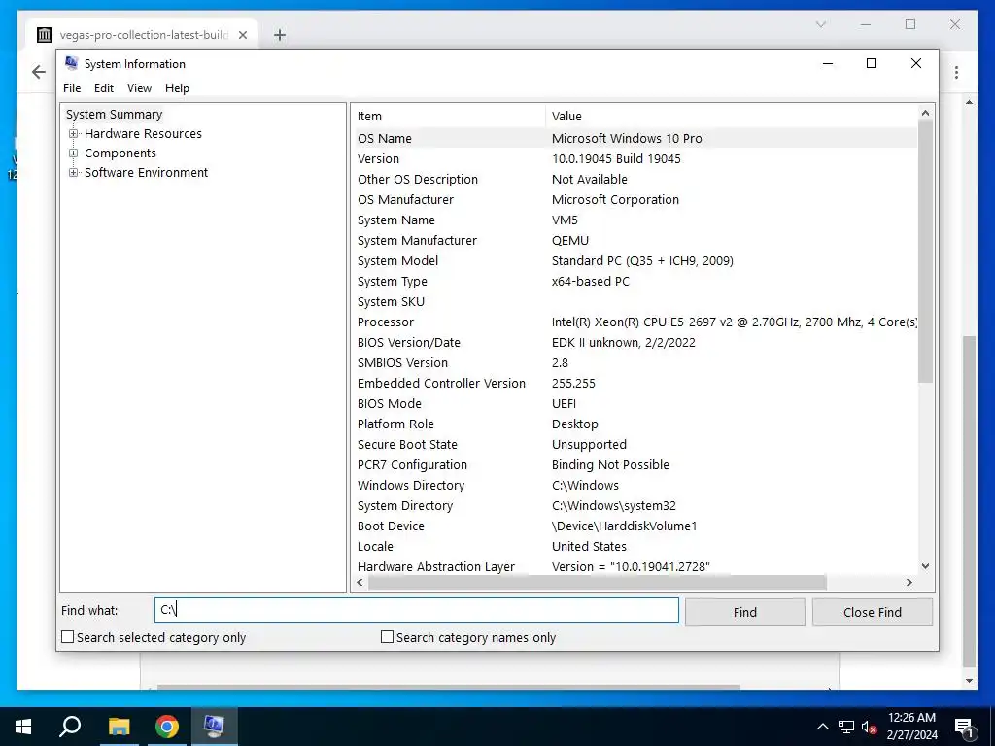Click browser page scrollbar down arrow
The height and width of the screenshot is (746, 995).
(969, 681)
